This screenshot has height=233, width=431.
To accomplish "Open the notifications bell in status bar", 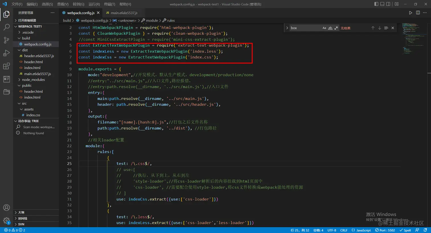I will click(425, 230).
